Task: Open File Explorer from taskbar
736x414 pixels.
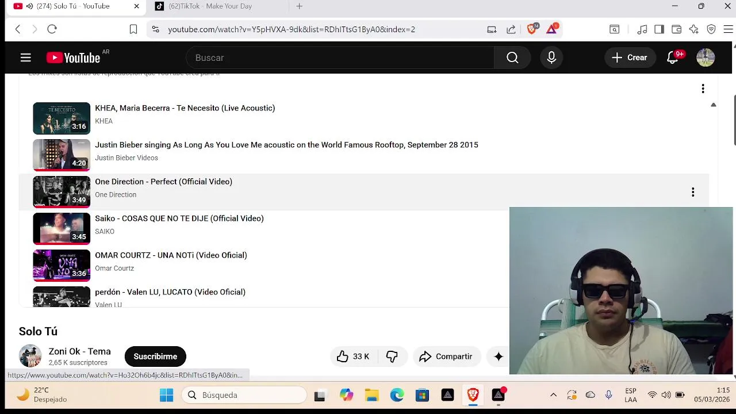Action: click(371, 395)
